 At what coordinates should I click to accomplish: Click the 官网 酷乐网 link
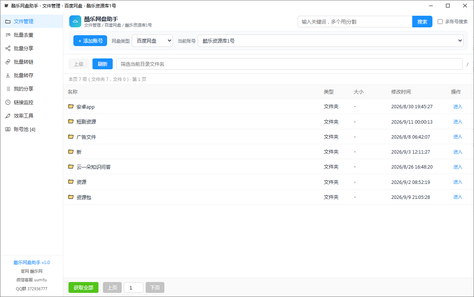pyautogui.click(x=31, y=271)
